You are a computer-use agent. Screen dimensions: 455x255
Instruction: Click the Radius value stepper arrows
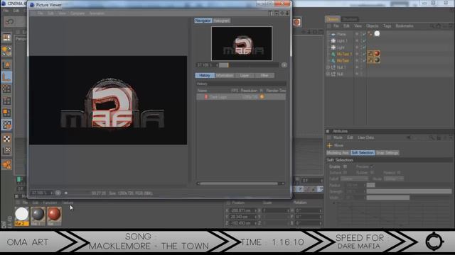point(364,185)
